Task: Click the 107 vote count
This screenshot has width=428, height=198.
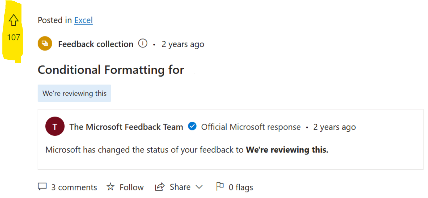Action: tap(14, 37)
